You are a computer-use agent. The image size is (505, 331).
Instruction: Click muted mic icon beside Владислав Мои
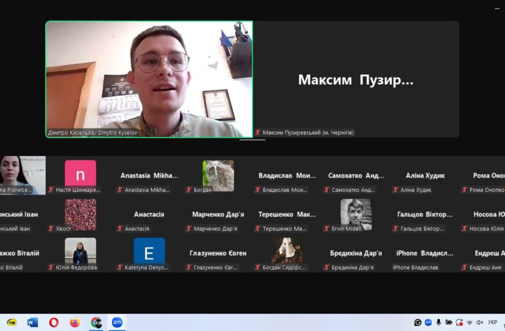[258, 190]
